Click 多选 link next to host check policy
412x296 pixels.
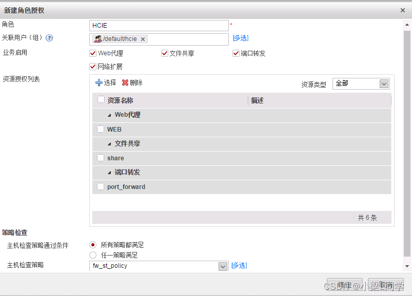pos(239,265)
